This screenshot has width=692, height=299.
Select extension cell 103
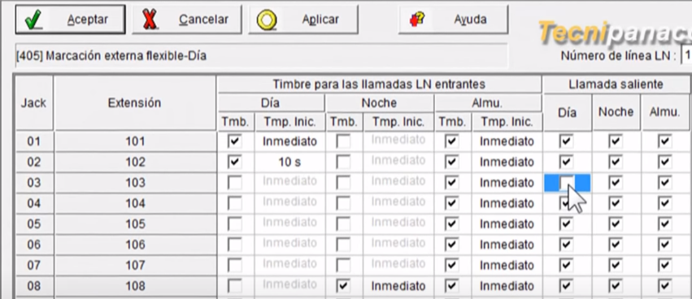(135, 183)
